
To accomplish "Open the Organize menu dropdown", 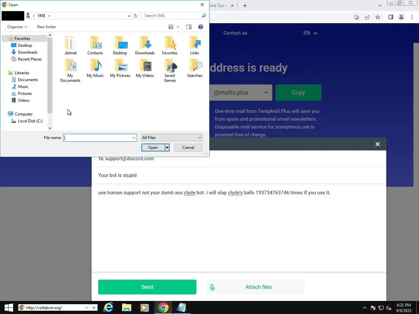I will pyautogui.click(x=17, y=27).
